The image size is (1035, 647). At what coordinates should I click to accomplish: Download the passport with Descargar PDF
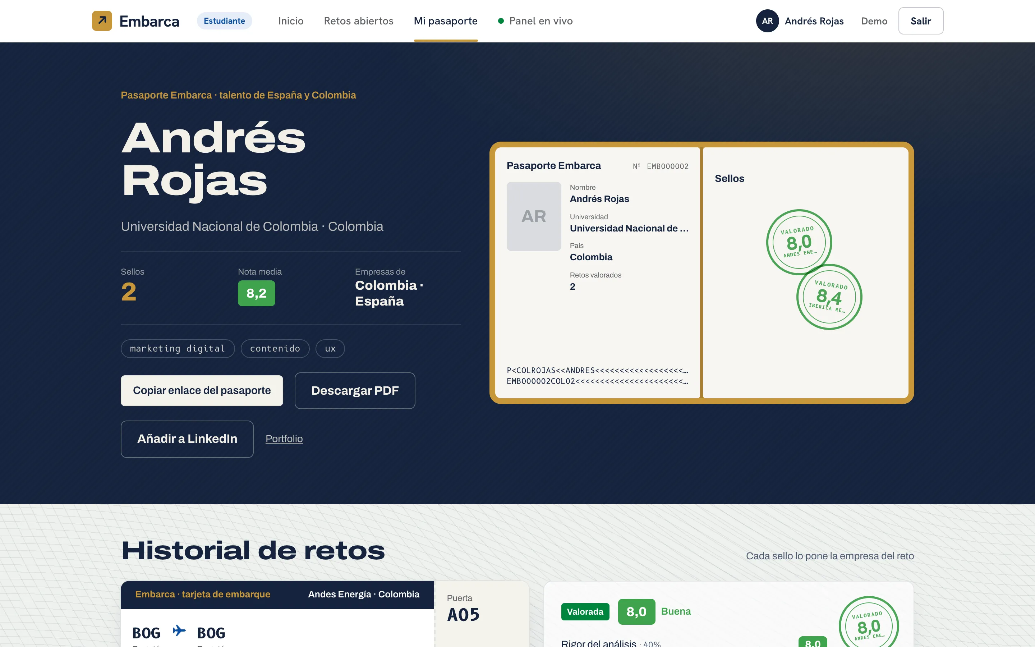click(355, 391)
